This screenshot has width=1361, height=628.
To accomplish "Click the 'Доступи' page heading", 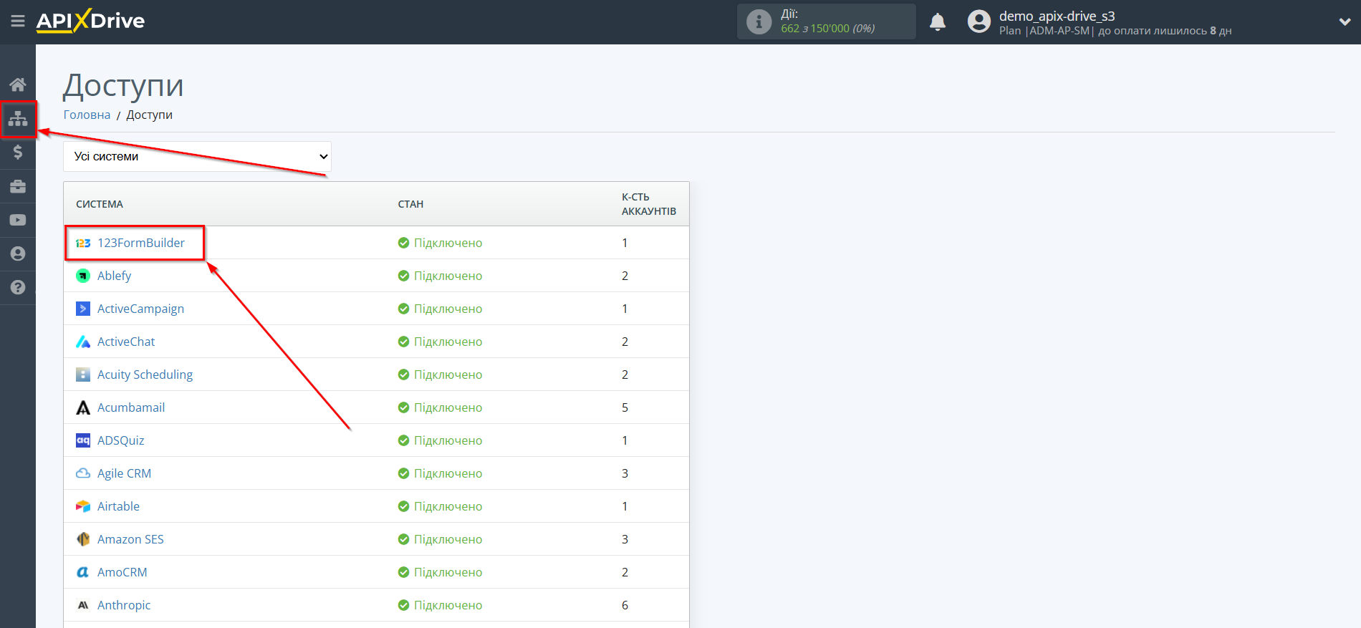I will [123, 86].
